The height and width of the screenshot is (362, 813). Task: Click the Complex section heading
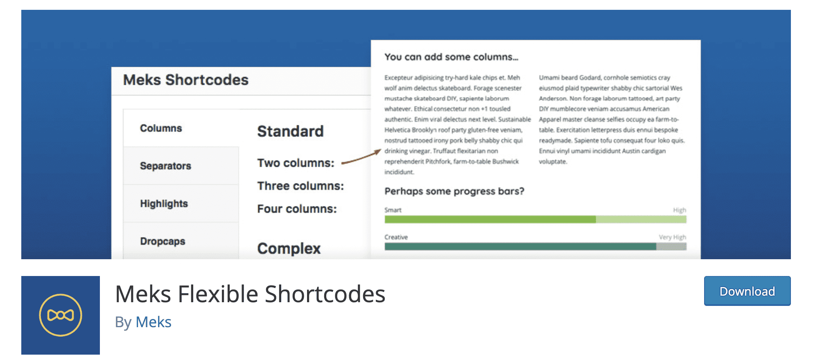289,248
